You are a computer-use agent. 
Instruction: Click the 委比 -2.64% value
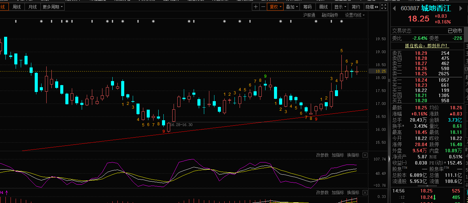pyautogui.click(x=420, y=38)
